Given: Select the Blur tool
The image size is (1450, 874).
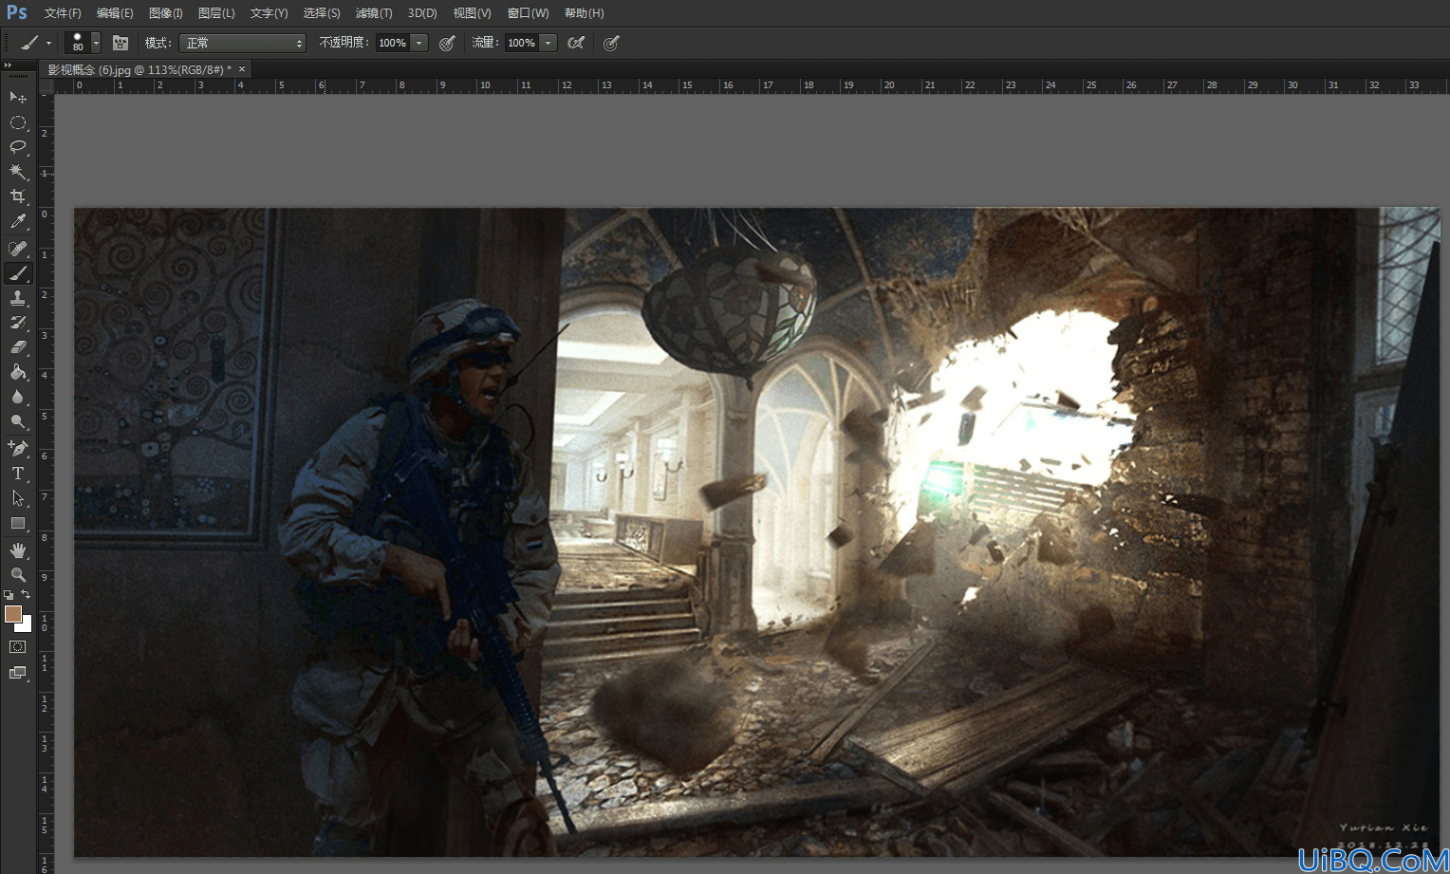Looking at the screenshot, I should coord(18,397).
